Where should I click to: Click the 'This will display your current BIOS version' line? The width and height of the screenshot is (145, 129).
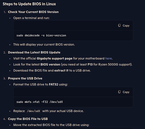click(44, 45)
